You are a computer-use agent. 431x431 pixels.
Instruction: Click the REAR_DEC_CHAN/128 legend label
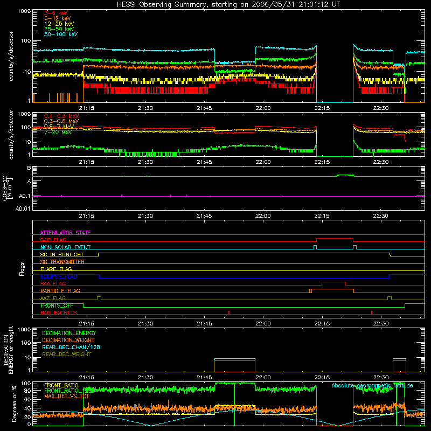click(x=71, y=347)
